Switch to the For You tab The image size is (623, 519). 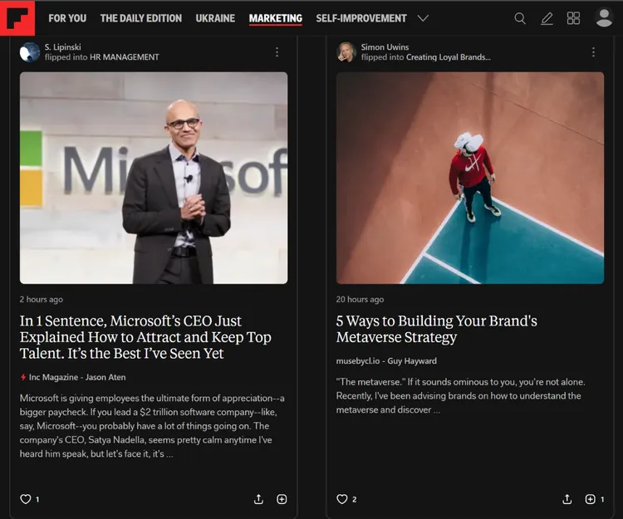pos(67,18)
